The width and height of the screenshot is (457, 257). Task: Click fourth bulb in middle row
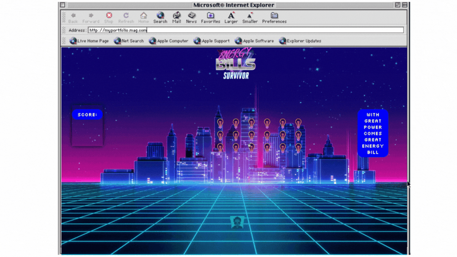click(x=267, y=136)
